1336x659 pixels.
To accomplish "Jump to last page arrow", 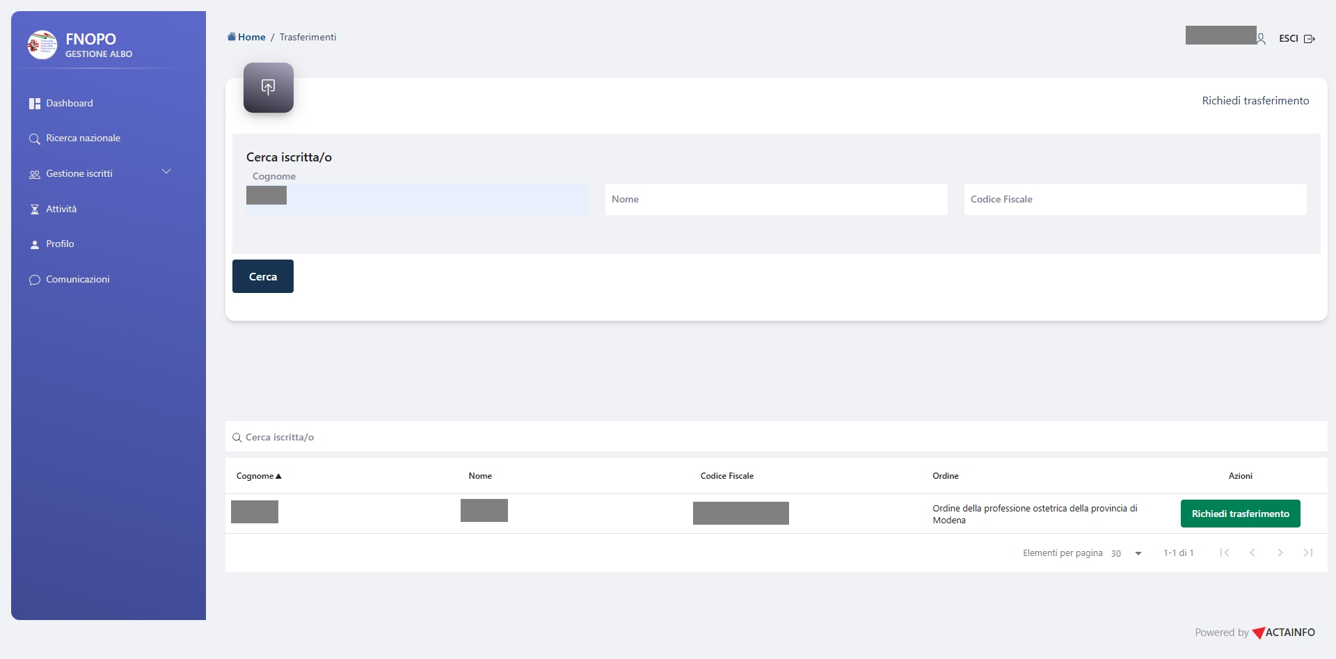I will (x=1307, y=553).
